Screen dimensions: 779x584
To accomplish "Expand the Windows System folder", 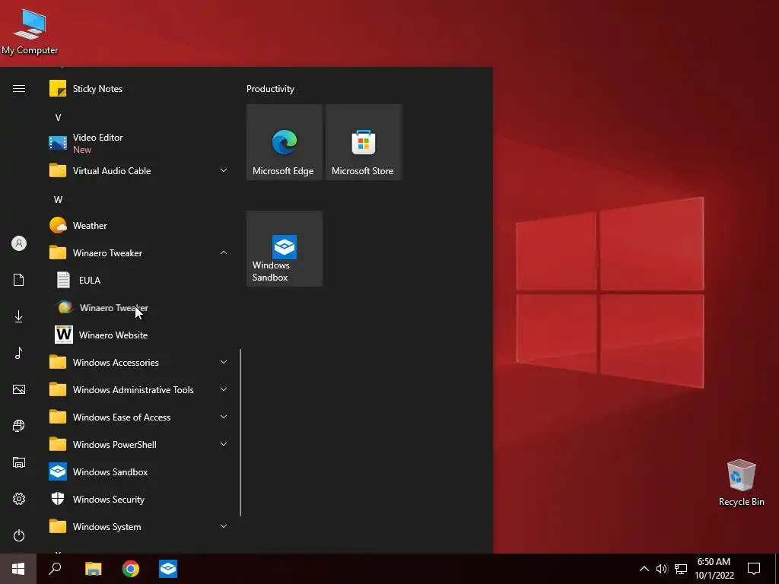I will click(139, 527).
